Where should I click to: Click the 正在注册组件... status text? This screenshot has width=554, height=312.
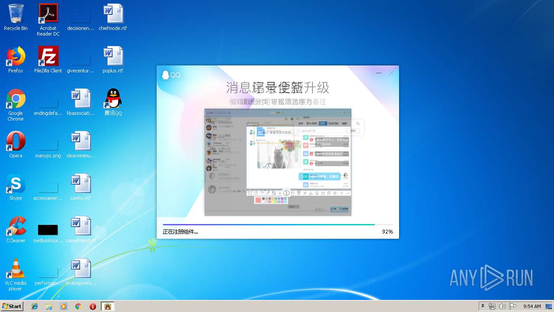[x=180, y=232]
